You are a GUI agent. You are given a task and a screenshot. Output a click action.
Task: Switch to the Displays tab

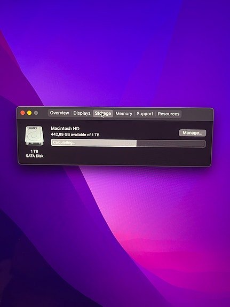(82, 113)
